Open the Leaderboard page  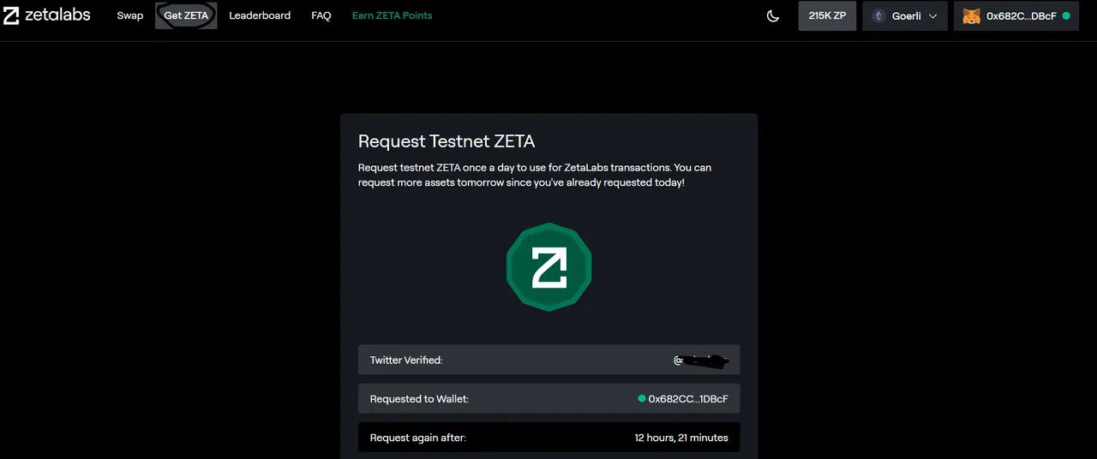260,15
